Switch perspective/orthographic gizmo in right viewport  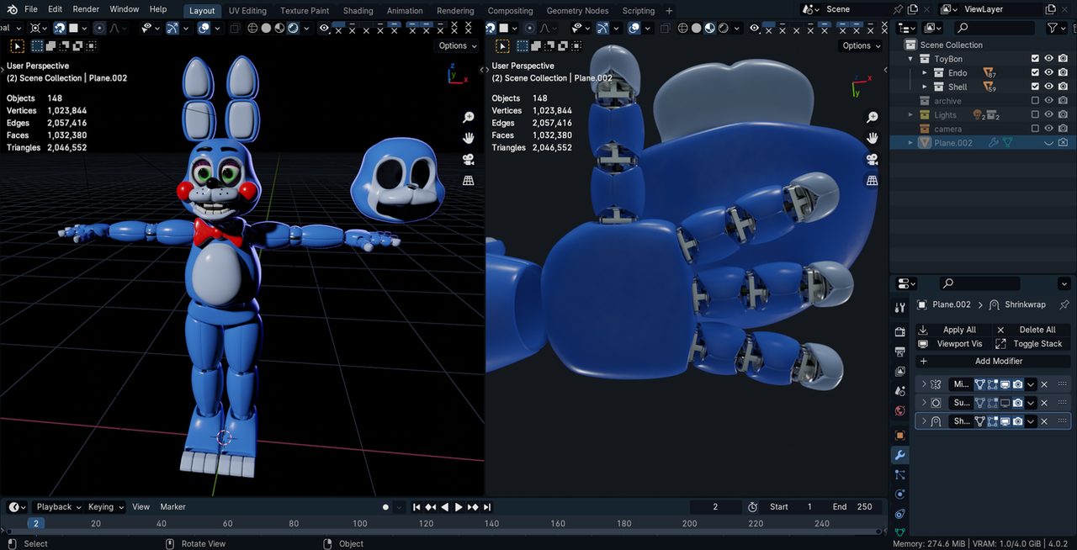click(x=873, y=180)
